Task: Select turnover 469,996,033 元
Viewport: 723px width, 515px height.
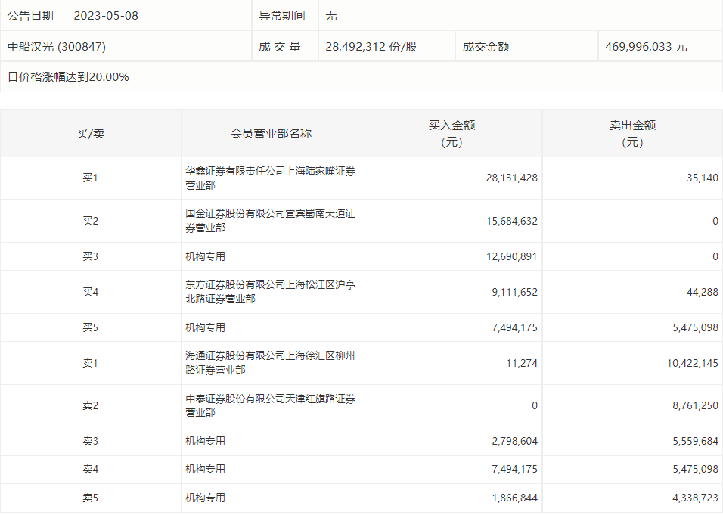Action: tap(646, 47)
